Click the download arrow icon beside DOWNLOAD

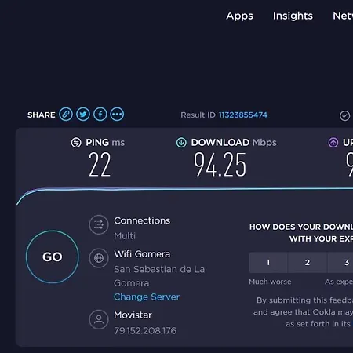click(181, 143)
